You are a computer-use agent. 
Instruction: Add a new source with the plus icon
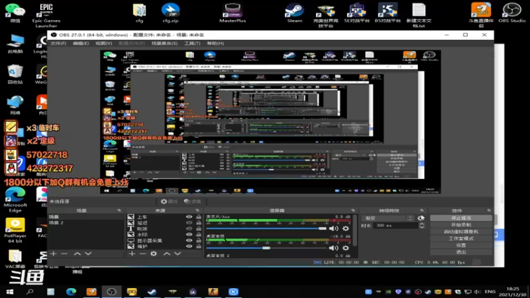[x=132, y=254]
